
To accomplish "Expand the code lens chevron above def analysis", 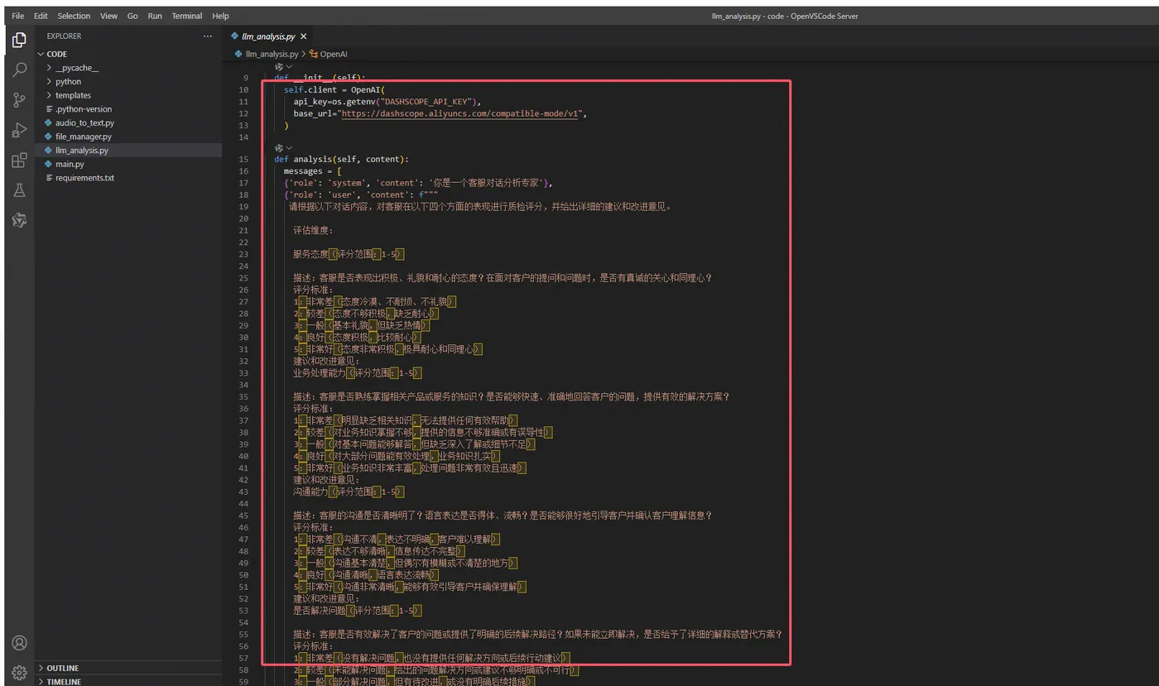I will tap(289, 148).
